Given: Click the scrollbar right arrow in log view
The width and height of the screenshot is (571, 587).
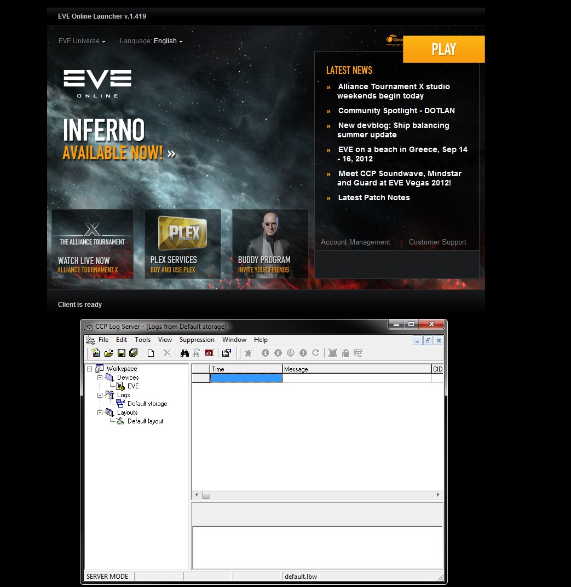Looking at the screenshot, I should (439, 495).
